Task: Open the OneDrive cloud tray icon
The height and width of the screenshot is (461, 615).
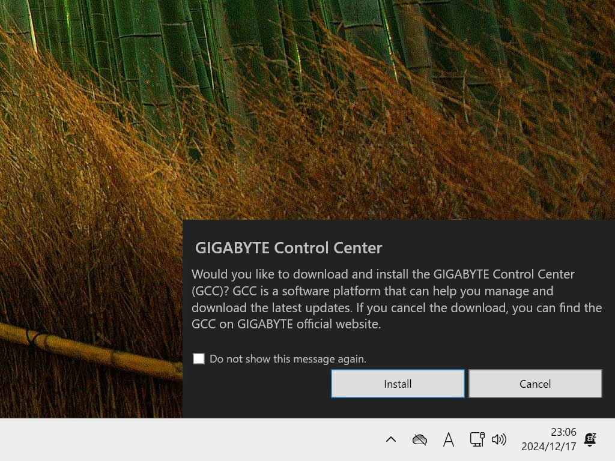Action: (420, 439)
